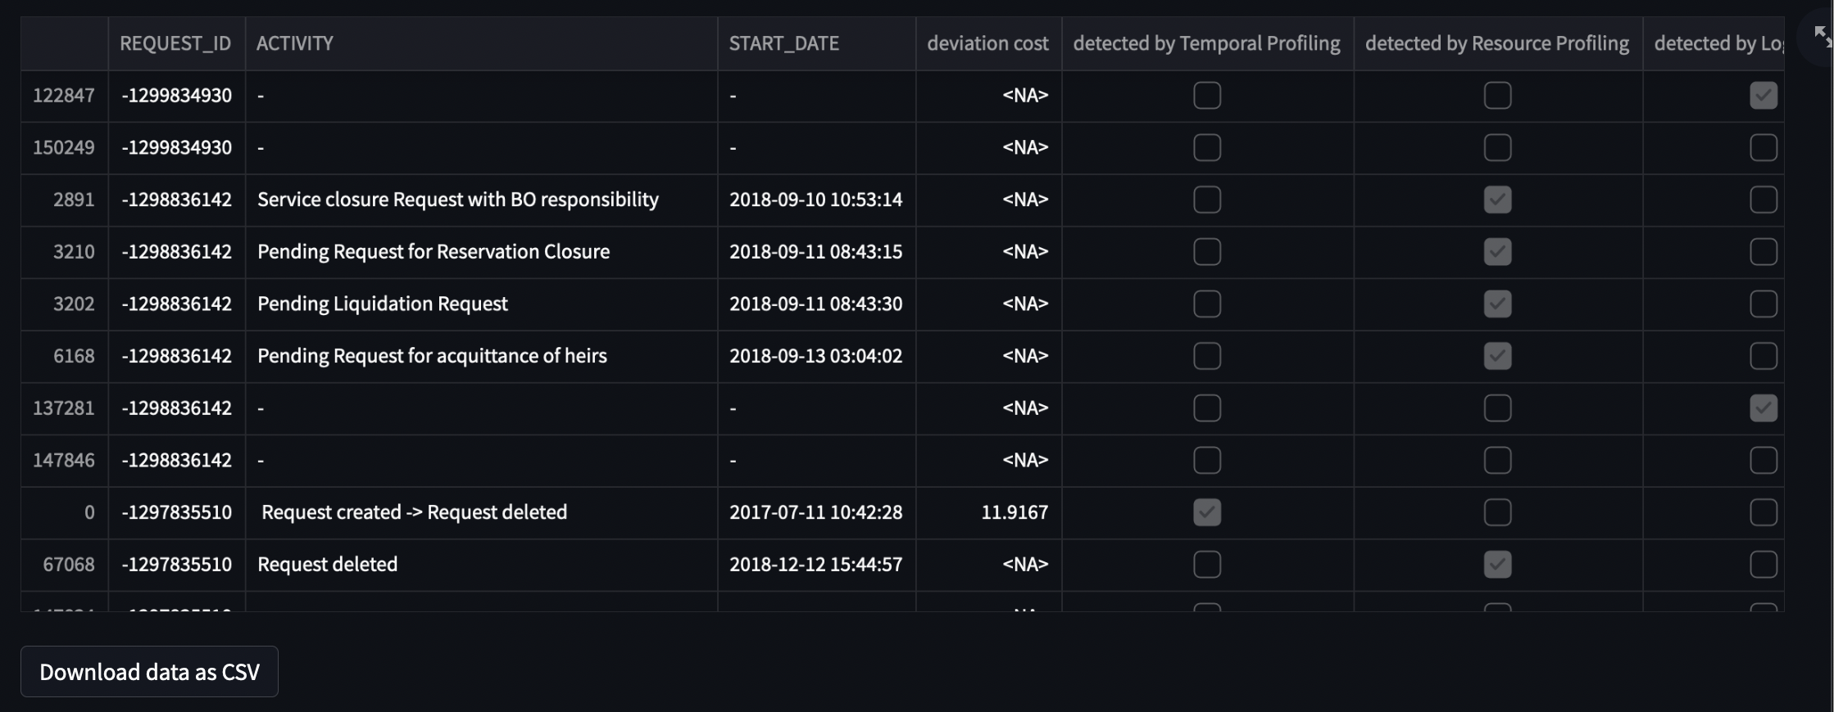Screen dimensions: 1834x712
Task: Click REQUEST_ID -1299834930 in row 122847
Action: (x=175, y=96)
